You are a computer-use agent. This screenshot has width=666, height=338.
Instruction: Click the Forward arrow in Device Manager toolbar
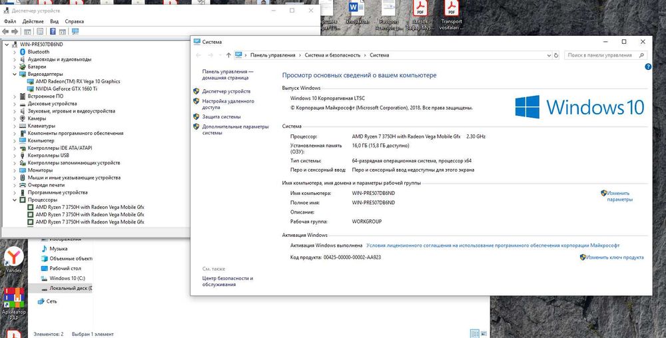15,31
